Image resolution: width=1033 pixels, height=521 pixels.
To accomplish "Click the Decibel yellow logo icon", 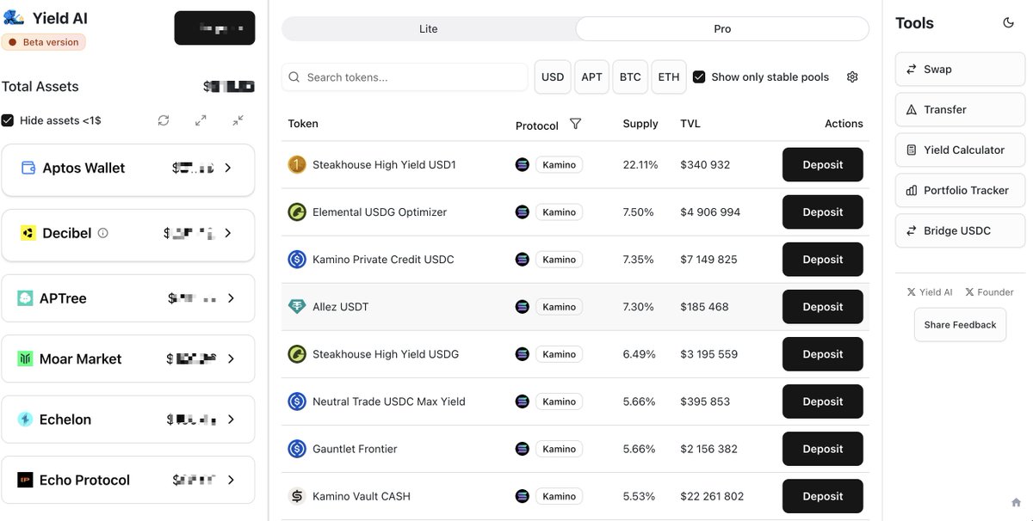I will (28, 233).
